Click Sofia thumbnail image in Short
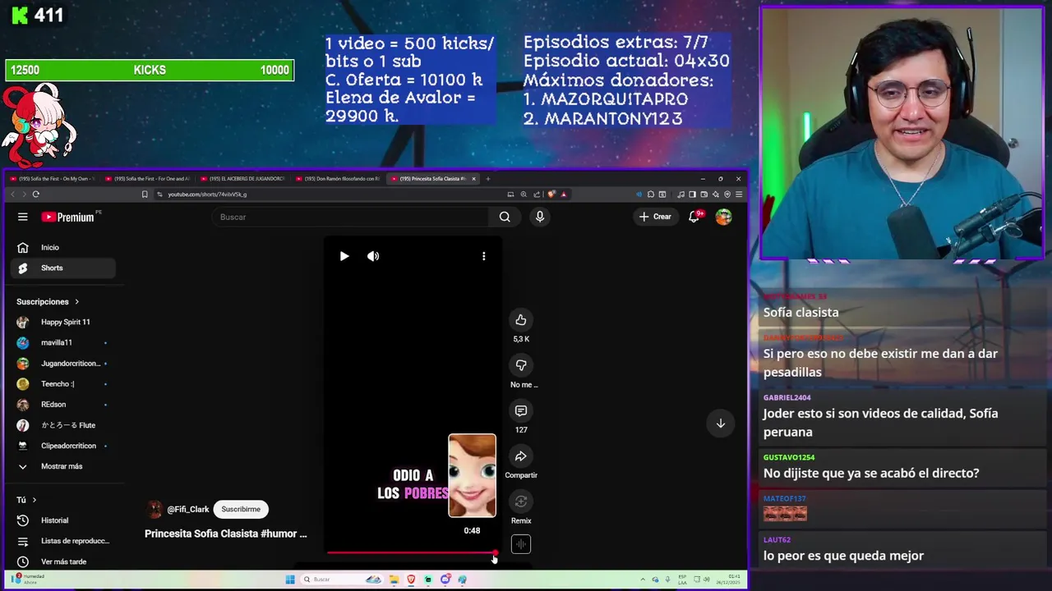This screenshot has width=1052, height=591. 472,476
